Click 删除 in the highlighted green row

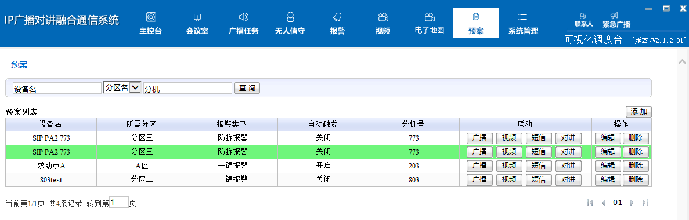pos(636,152)
